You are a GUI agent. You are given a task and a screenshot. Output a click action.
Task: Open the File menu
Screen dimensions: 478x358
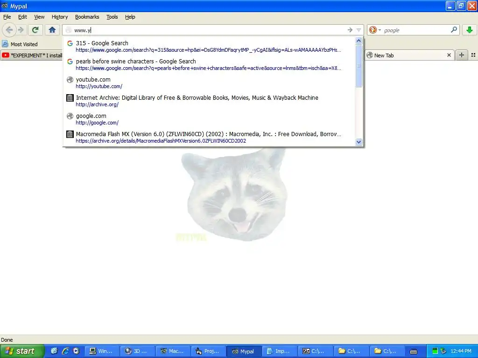tap(7, 17)
